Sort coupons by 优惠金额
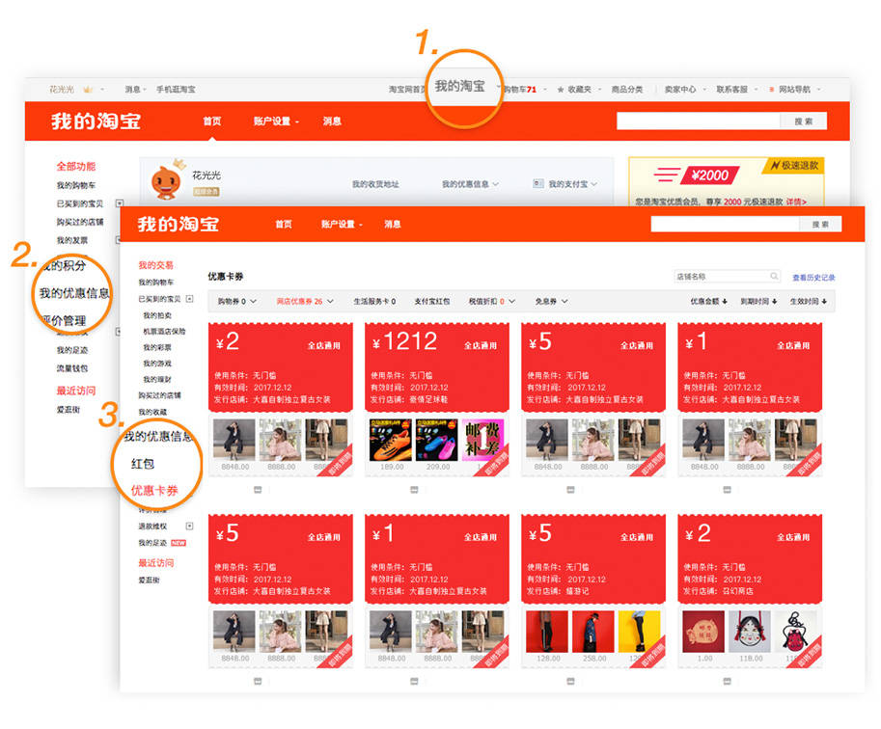This screenshot has width=881, height=729. point(708,301)
